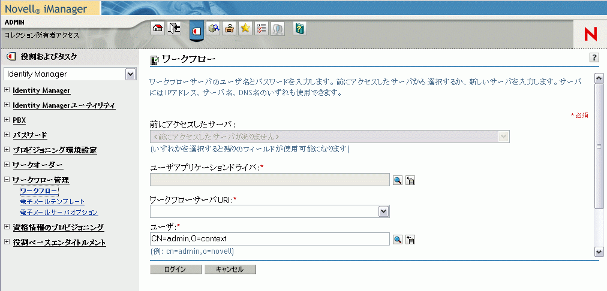Screen dimensions: 607x291
Task: Open the ワークフローサーバURI combo box arrow
Action: click(383, 211)
